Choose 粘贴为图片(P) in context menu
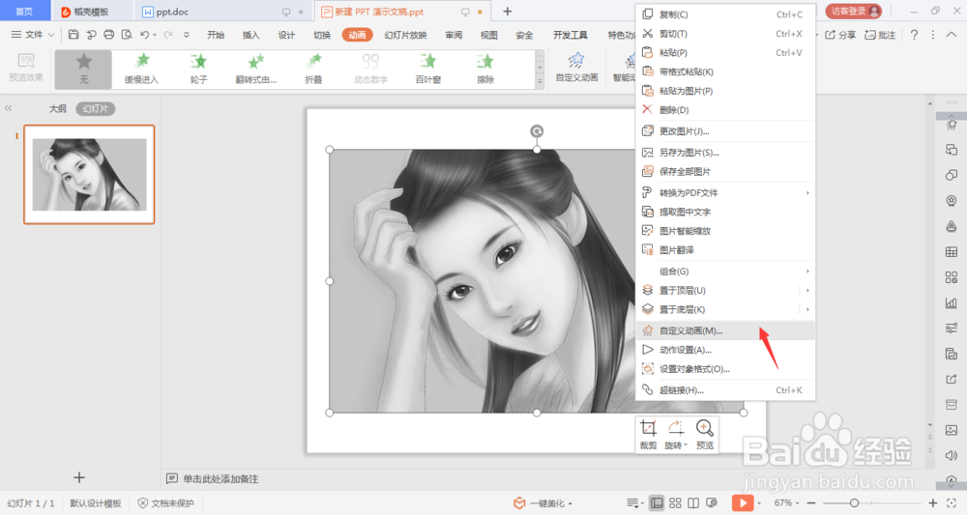The image size is (967, 515). (725, 91)
